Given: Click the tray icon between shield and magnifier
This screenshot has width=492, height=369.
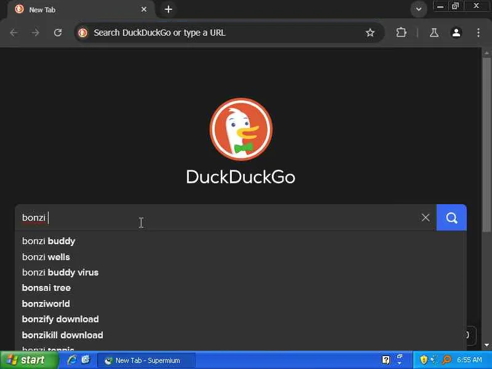Looking at the screenshot, I should click(435, 360).
